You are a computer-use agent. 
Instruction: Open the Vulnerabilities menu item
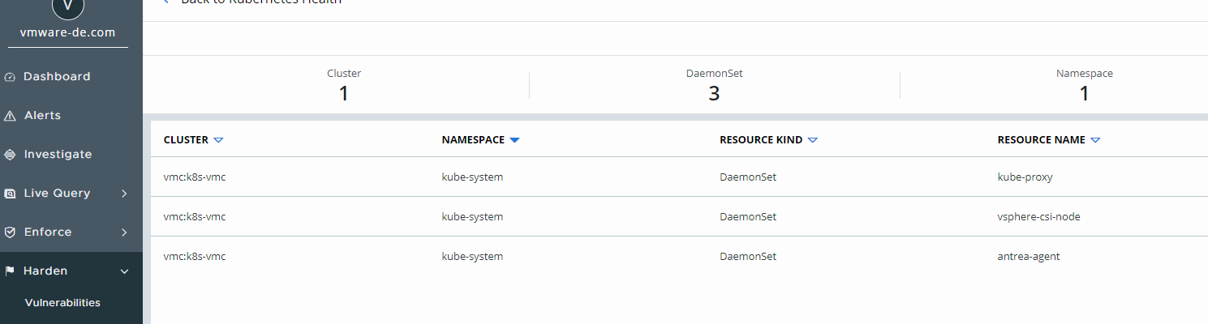(x=62, y=303)
